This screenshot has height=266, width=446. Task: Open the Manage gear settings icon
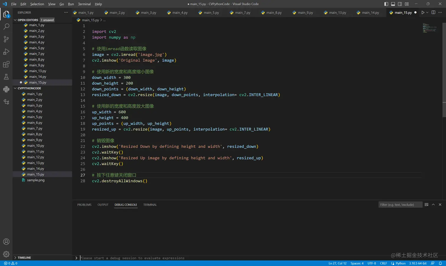pos(6,254)
